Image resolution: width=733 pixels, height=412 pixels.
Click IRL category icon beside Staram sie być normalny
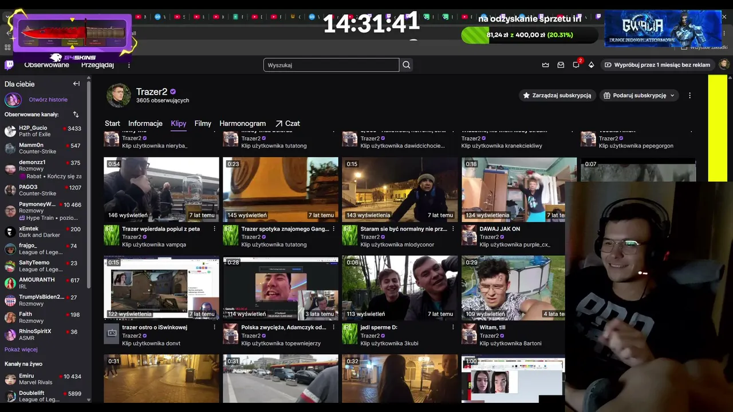click(349, 235)
